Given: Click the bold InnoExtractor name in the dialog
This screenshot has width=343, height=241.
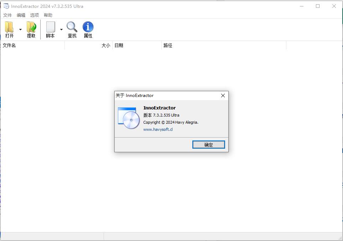Looking at the screenshot, I should pyautogui.click(x=160, y=108).
